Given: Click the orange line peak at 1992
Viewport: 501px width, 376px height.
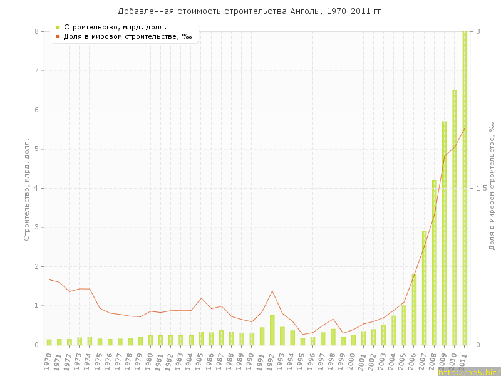Looking at the screenshot, I should 272,291.
